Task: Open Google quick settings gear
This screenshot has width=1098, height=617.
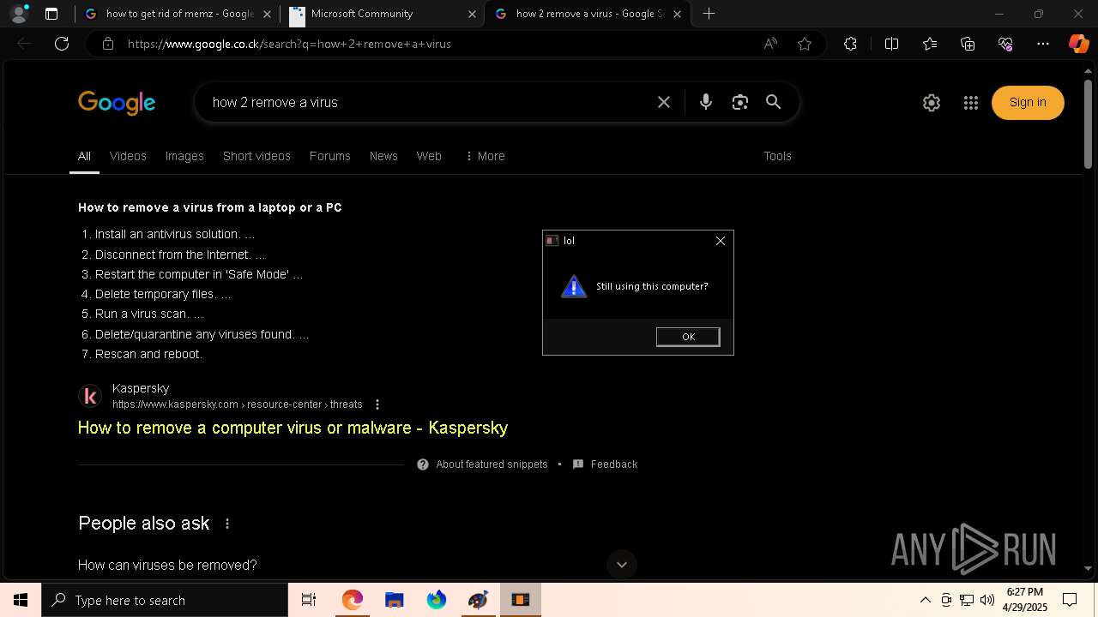Action: 931,103
